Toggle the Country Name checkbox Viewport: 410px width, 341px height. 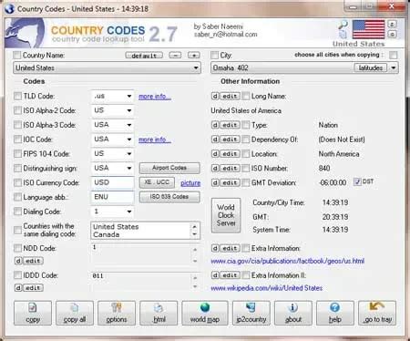[17, 55]
